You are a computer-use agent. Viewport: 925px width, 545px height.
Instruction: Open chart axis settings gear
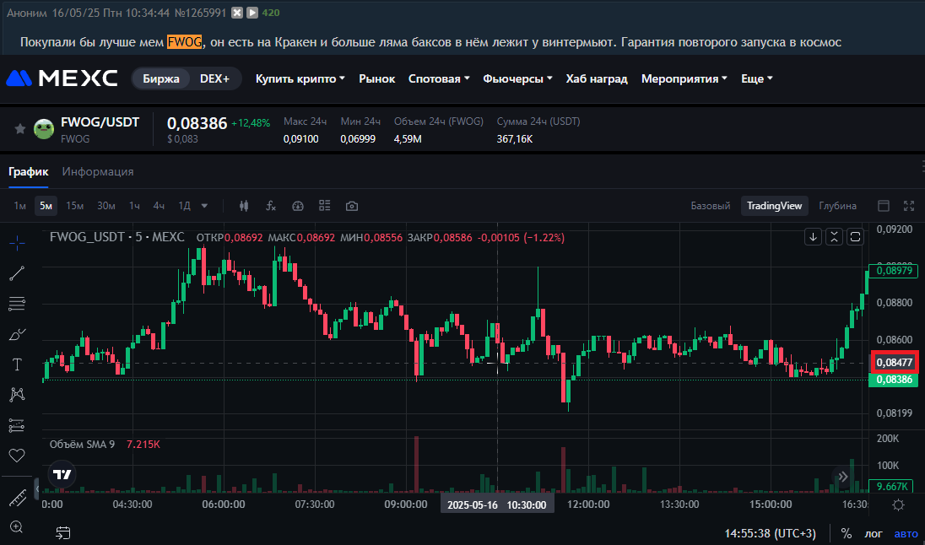[899, 505]
